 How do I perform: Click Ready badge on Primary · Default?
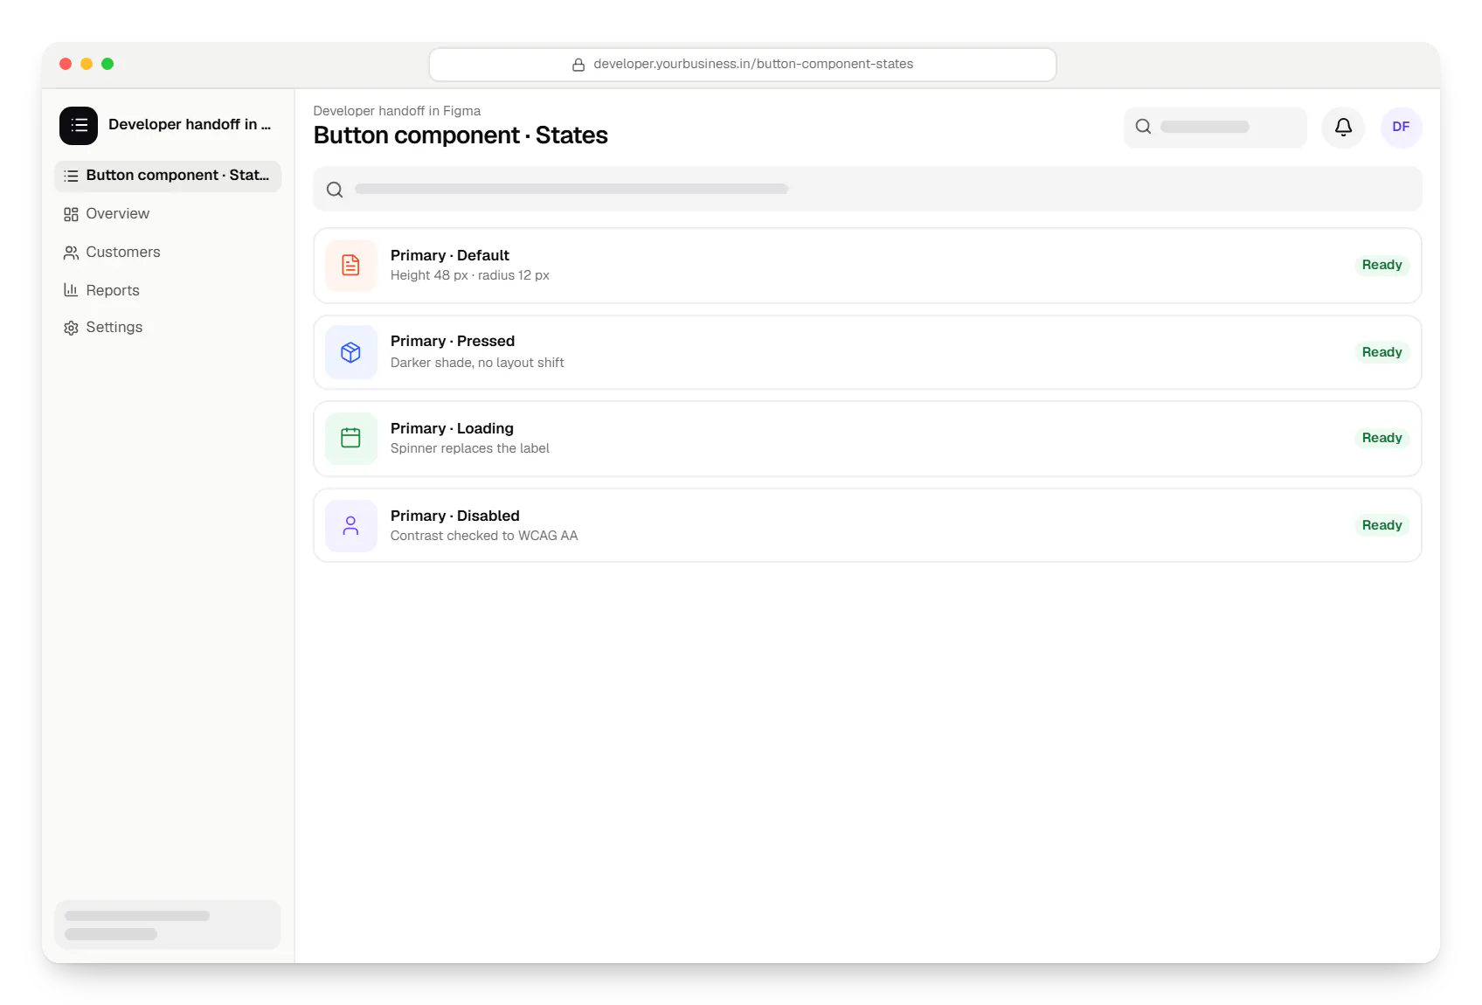point(1382,265)
